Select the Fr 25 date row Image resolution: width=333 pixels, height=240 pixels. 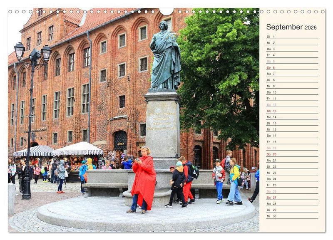click(x=292, y=185)
